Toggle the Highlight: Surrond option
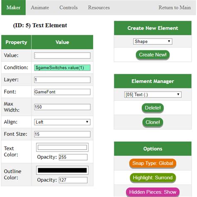Viewport: 197px width, 197px height. 153,178
